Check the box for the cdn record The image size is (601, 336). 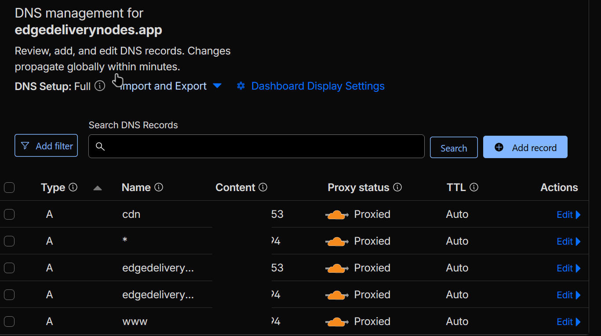coord(9,214)
